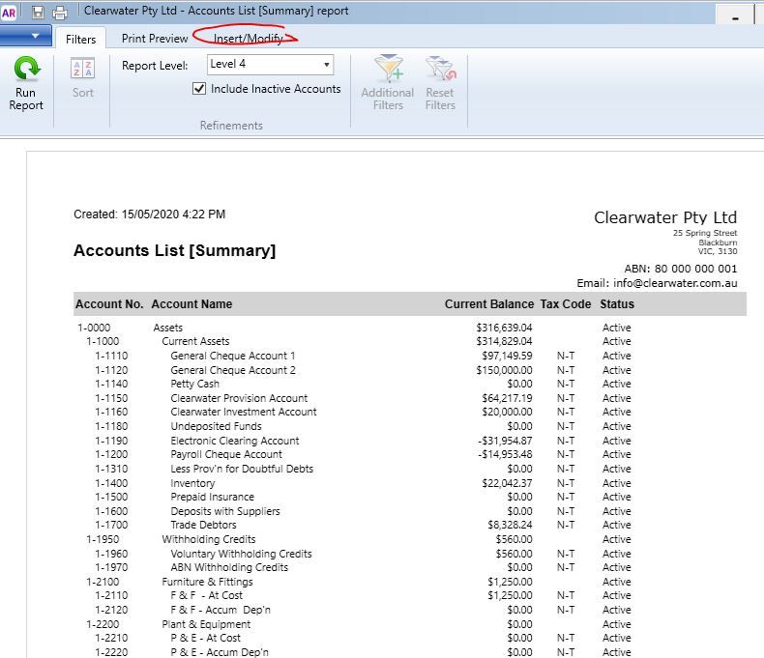Open the Insert/Modify tab
The height and width of the screenshot is (658, 764).
click(249, 39)
